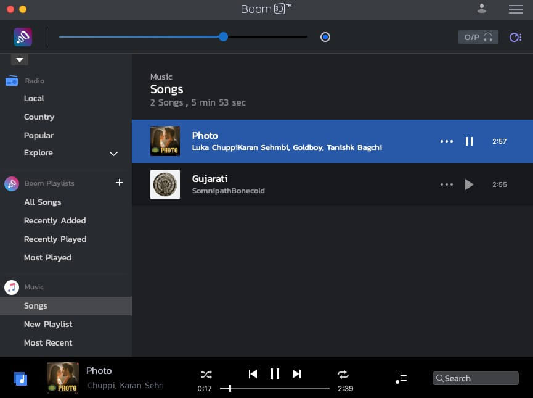Screen dimensions: 533x398
Task: Open Recently Played playlist
Action: tap(55, 239)
